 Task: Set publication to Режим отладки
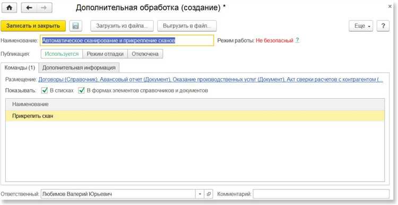click(x=105, y=54)
